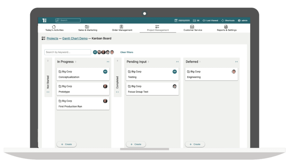Viewport: 289px width, 167px height.
Task: Open the messages envelope icon showing 36
Action: pyautogui.click(x=194, y=21)
